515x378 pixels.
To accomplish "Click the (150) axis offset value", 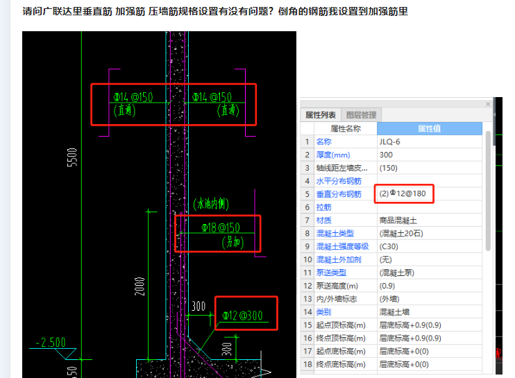I will coord(430,168).
